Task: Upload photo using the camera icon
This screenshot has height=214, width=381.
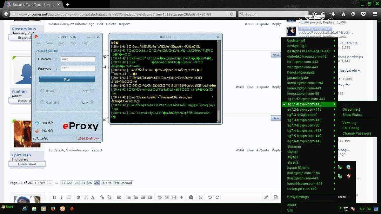Action: click(x=191, y=197)
